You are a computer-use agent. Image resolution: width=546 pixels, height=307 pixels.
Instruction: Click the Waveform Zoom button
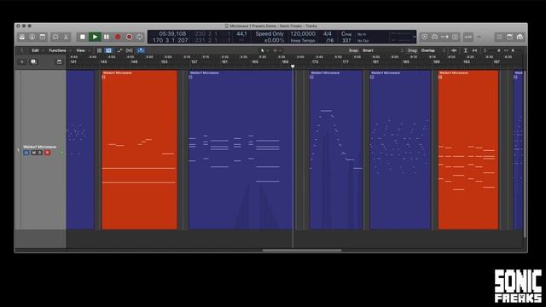coord(454,50)
